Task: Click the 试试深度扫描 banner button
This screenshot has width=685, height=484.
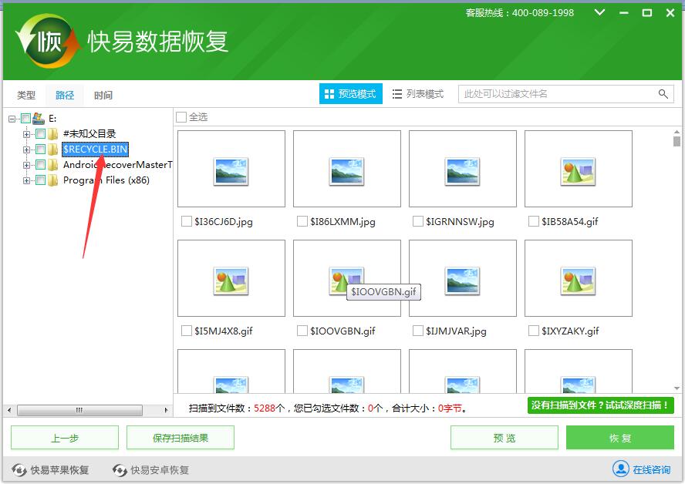Action: (x=601, y=405)
